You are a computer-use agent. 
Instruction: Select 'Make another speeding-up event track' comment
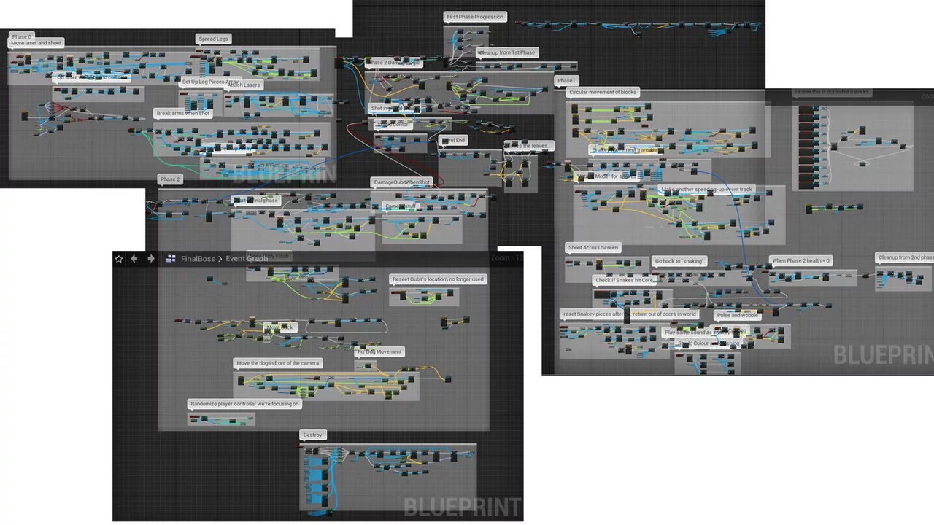(706, 190)
